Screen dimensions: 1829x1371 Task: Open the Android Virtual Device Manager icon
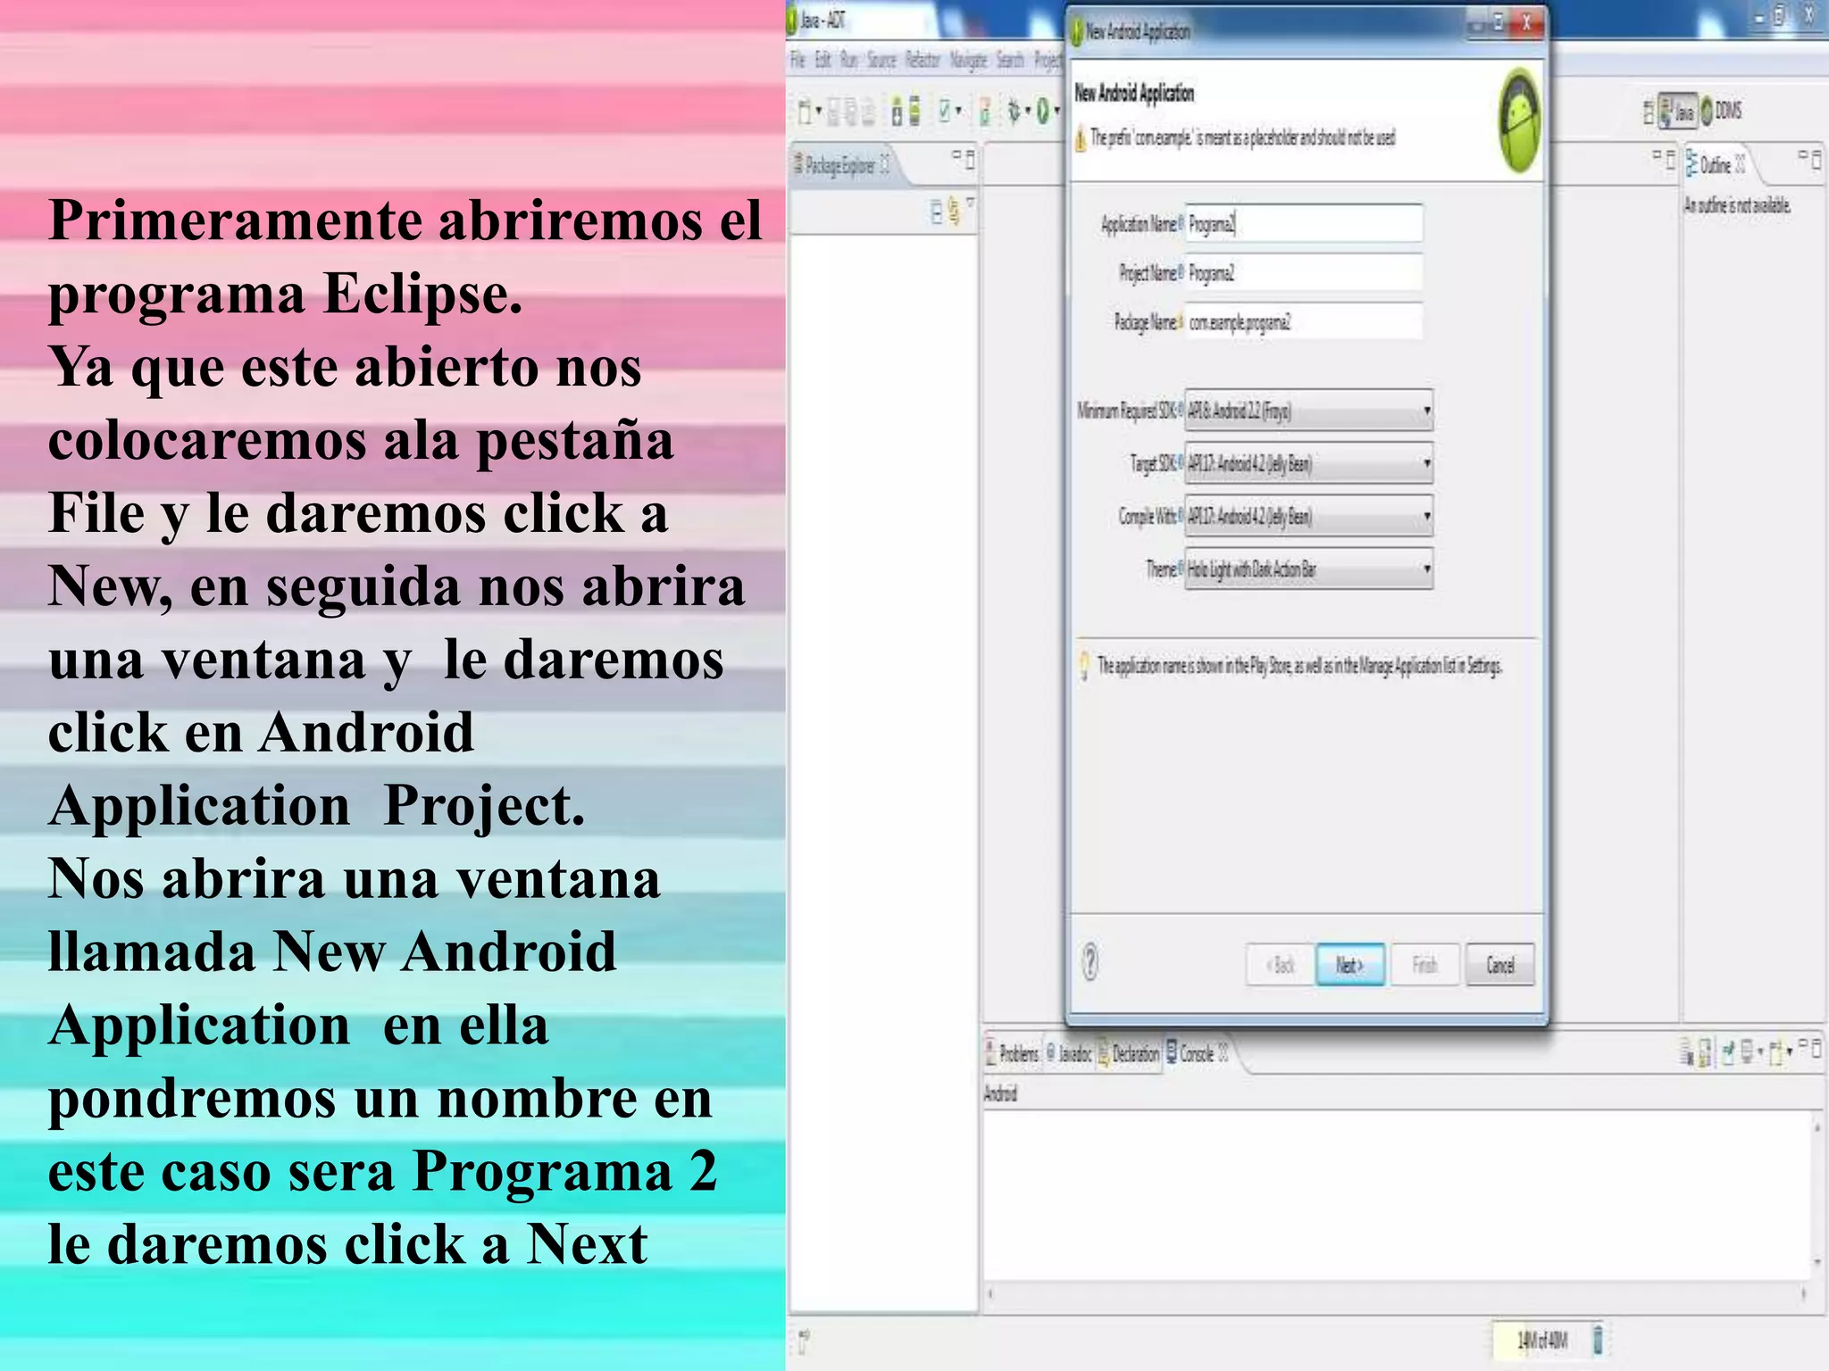914,112
